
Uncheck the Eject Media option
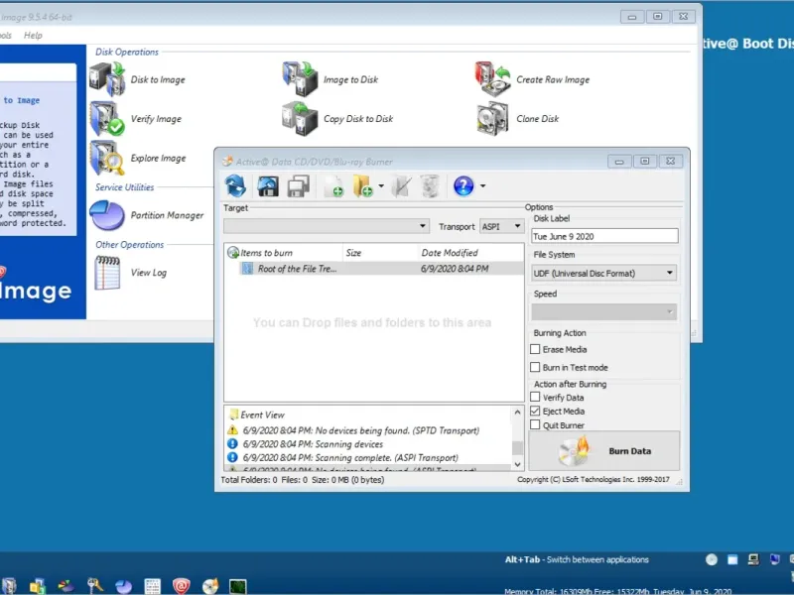tap(536, 411)
